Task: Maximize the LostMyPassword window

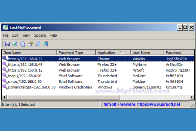Action: [x=185, y=27]
